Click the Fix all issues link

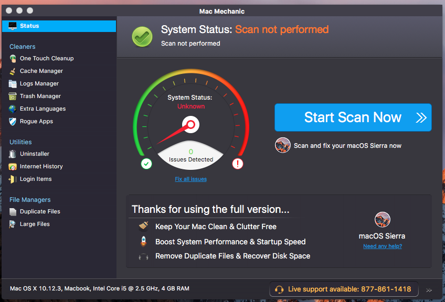coord(190,179)
